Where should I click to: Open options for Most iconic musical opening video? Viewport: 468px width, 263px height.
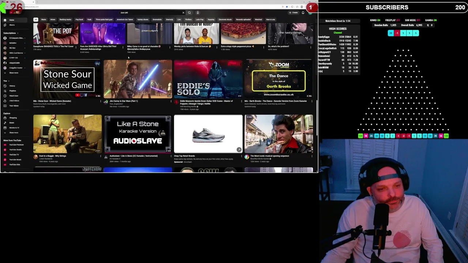coord(312,156)
